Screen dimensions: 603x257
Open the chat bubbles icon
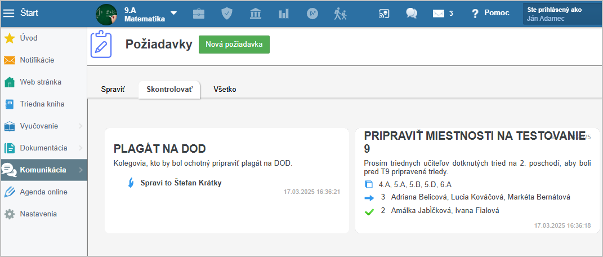[x=412, y=14]
